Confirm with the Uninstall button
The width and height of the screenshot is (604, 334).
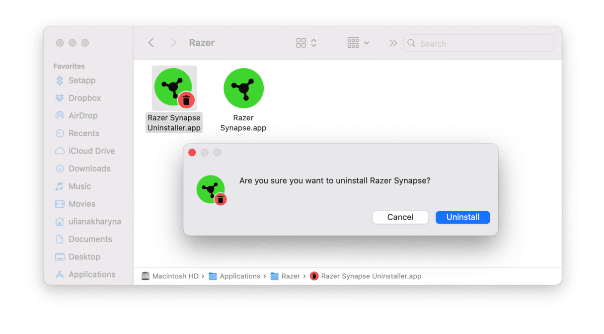click(462, 217)
